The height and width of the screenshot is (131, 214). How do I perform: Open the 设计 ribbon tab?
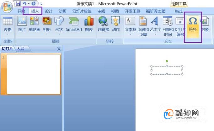tap(49, 11)
